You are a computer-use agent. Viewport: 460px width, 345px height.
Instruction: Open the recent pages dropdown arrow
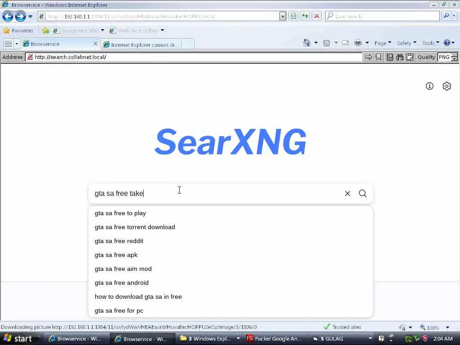[x=30, y=17]
